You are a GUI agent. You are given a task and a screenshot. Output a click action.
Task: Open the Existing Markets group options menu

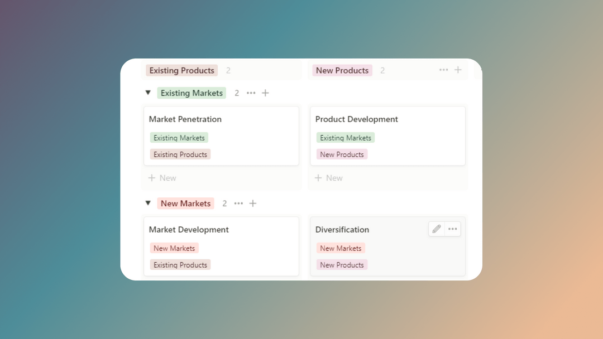tap(250, 93)
